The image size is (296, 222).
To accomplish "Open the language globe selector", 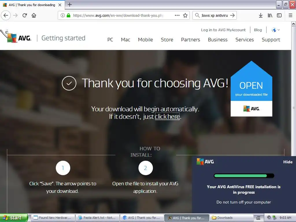I will (275, 30).
